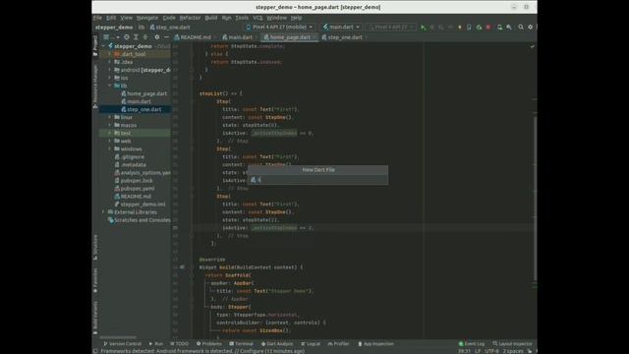The width and height of the screenshot is (629, 354).
Task: Open the File menu
Action: click(97, 18)
